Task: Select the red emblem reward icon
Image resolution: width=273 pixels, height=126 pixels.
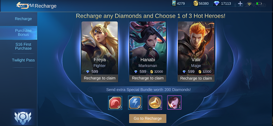Action: tap(115, 103)
